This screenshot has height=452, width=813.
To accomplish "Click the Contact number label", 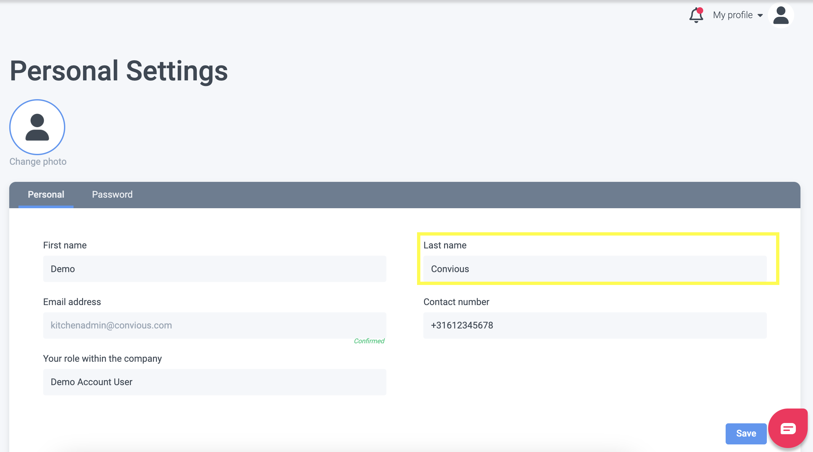I will (456, 302).
